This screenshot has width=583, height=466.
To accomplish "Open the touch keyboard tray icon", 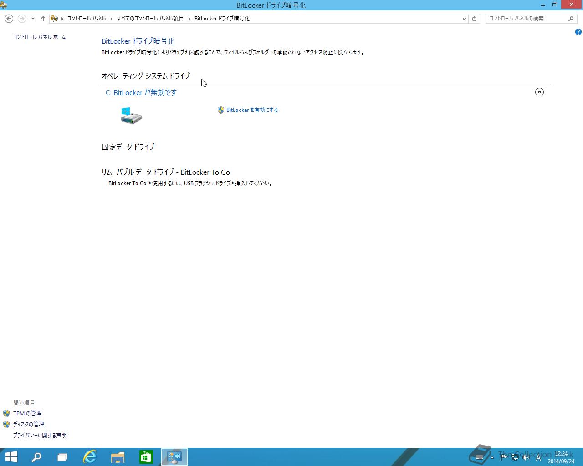I will tap(479, 457).
